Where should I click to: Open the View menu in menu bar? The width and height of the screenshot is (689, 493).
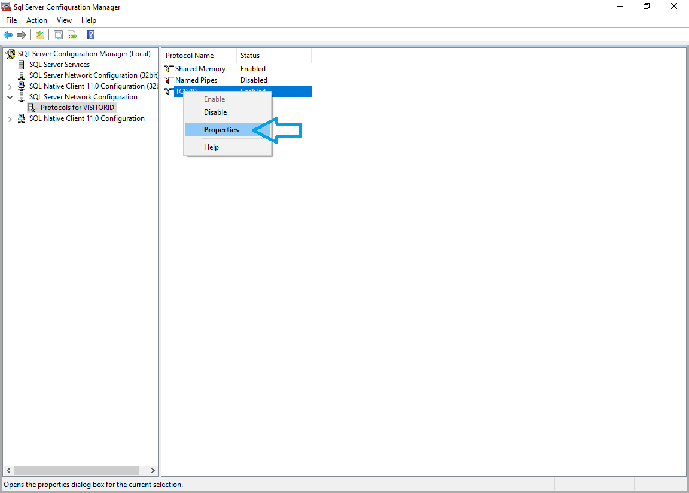point(64,20)
